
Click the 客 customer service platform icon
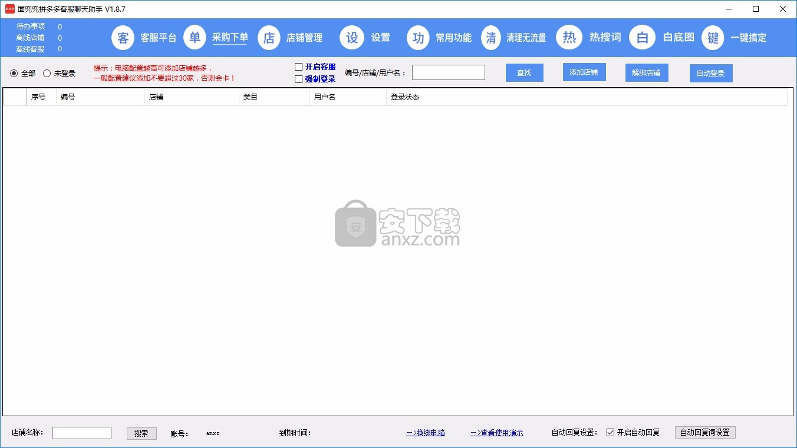[x=123, y=38]
